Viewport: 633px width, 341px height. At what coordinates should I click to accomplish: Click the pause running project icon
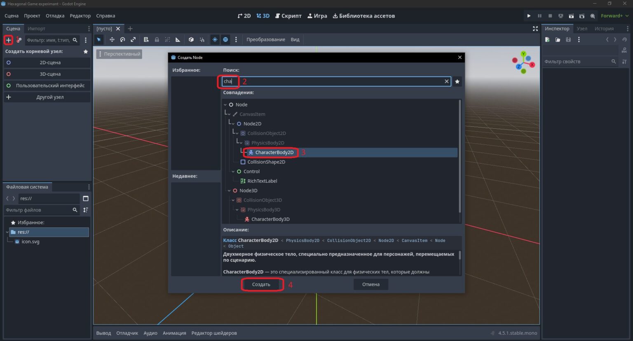(539, 16)
